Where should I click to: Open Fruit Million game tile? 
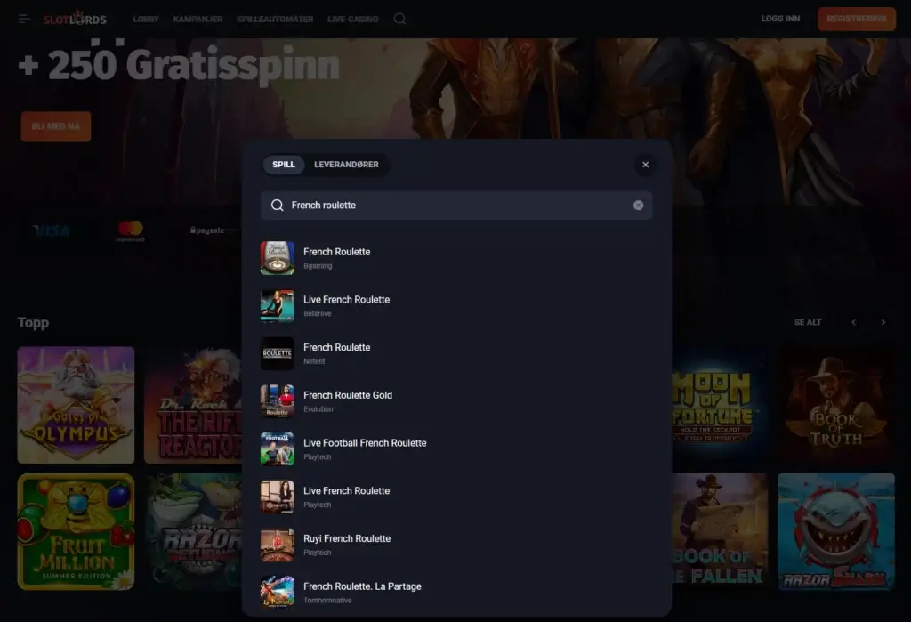(77, 532)
